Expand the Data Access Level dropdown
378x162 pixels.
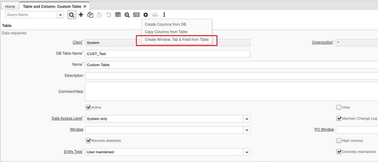(x=247, y=119)
